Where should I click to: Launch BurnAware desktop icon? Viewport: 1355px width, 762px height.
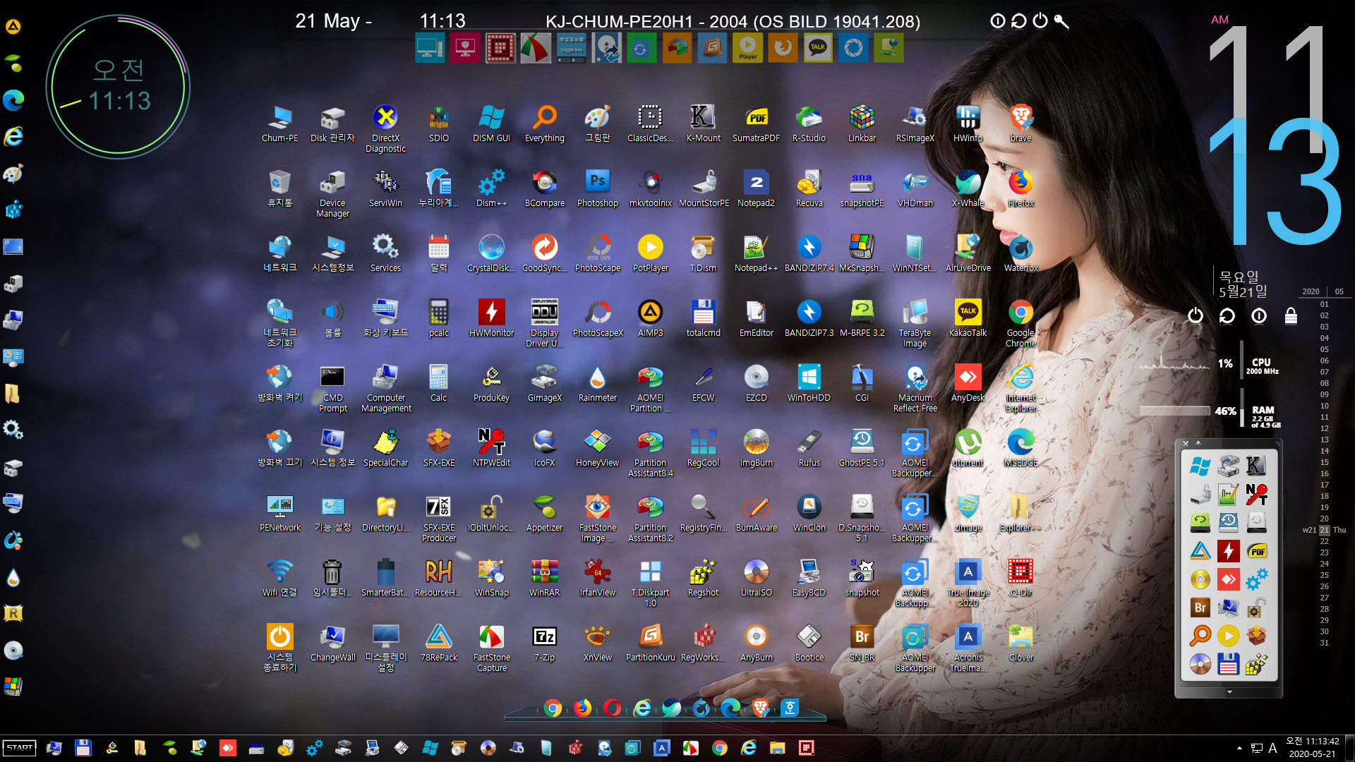[756, 514]
